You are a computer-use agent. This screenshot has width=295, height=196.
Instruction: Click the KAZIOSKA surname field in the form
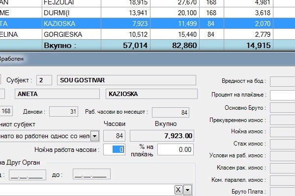(x=151, y=94)
